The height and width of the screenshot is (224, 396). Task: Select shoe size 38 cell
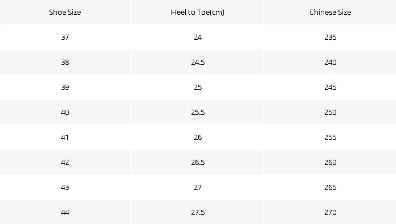(x=65, y=62)
